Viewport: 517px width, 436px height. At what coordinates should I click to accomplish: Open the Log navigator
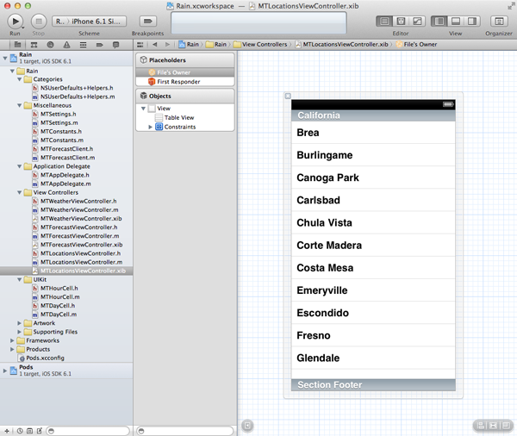coord(115,45)
